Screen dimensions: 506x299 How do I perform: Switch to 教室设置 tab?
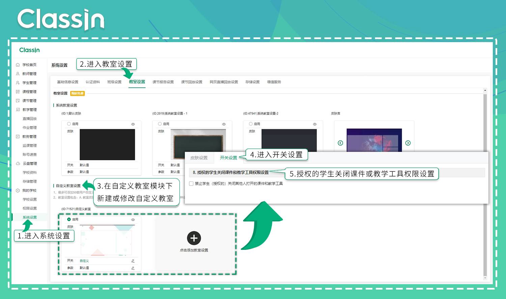tap(137, 82)
